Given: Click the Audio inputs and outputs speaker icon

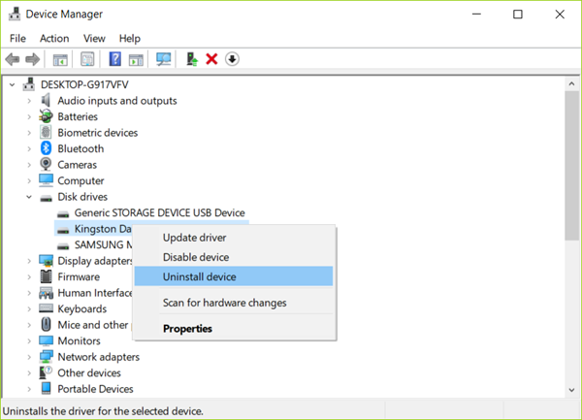Looking at the screenshot, I should (x=46, y=101).
